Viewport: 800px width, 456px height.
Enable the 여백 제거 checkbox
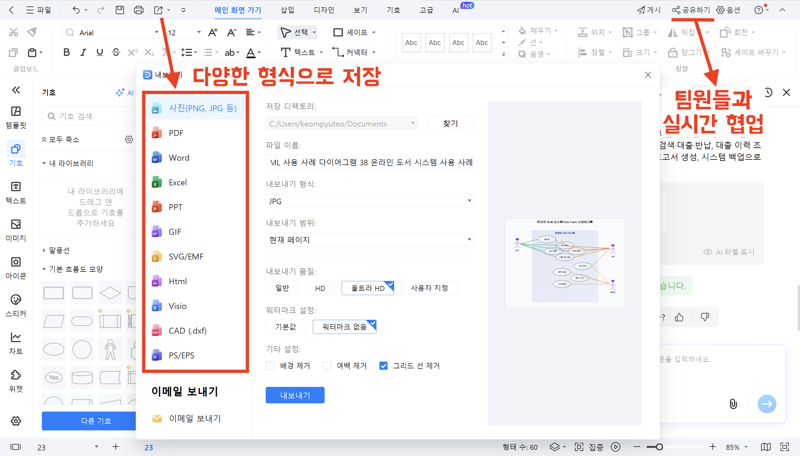[327, 365]
